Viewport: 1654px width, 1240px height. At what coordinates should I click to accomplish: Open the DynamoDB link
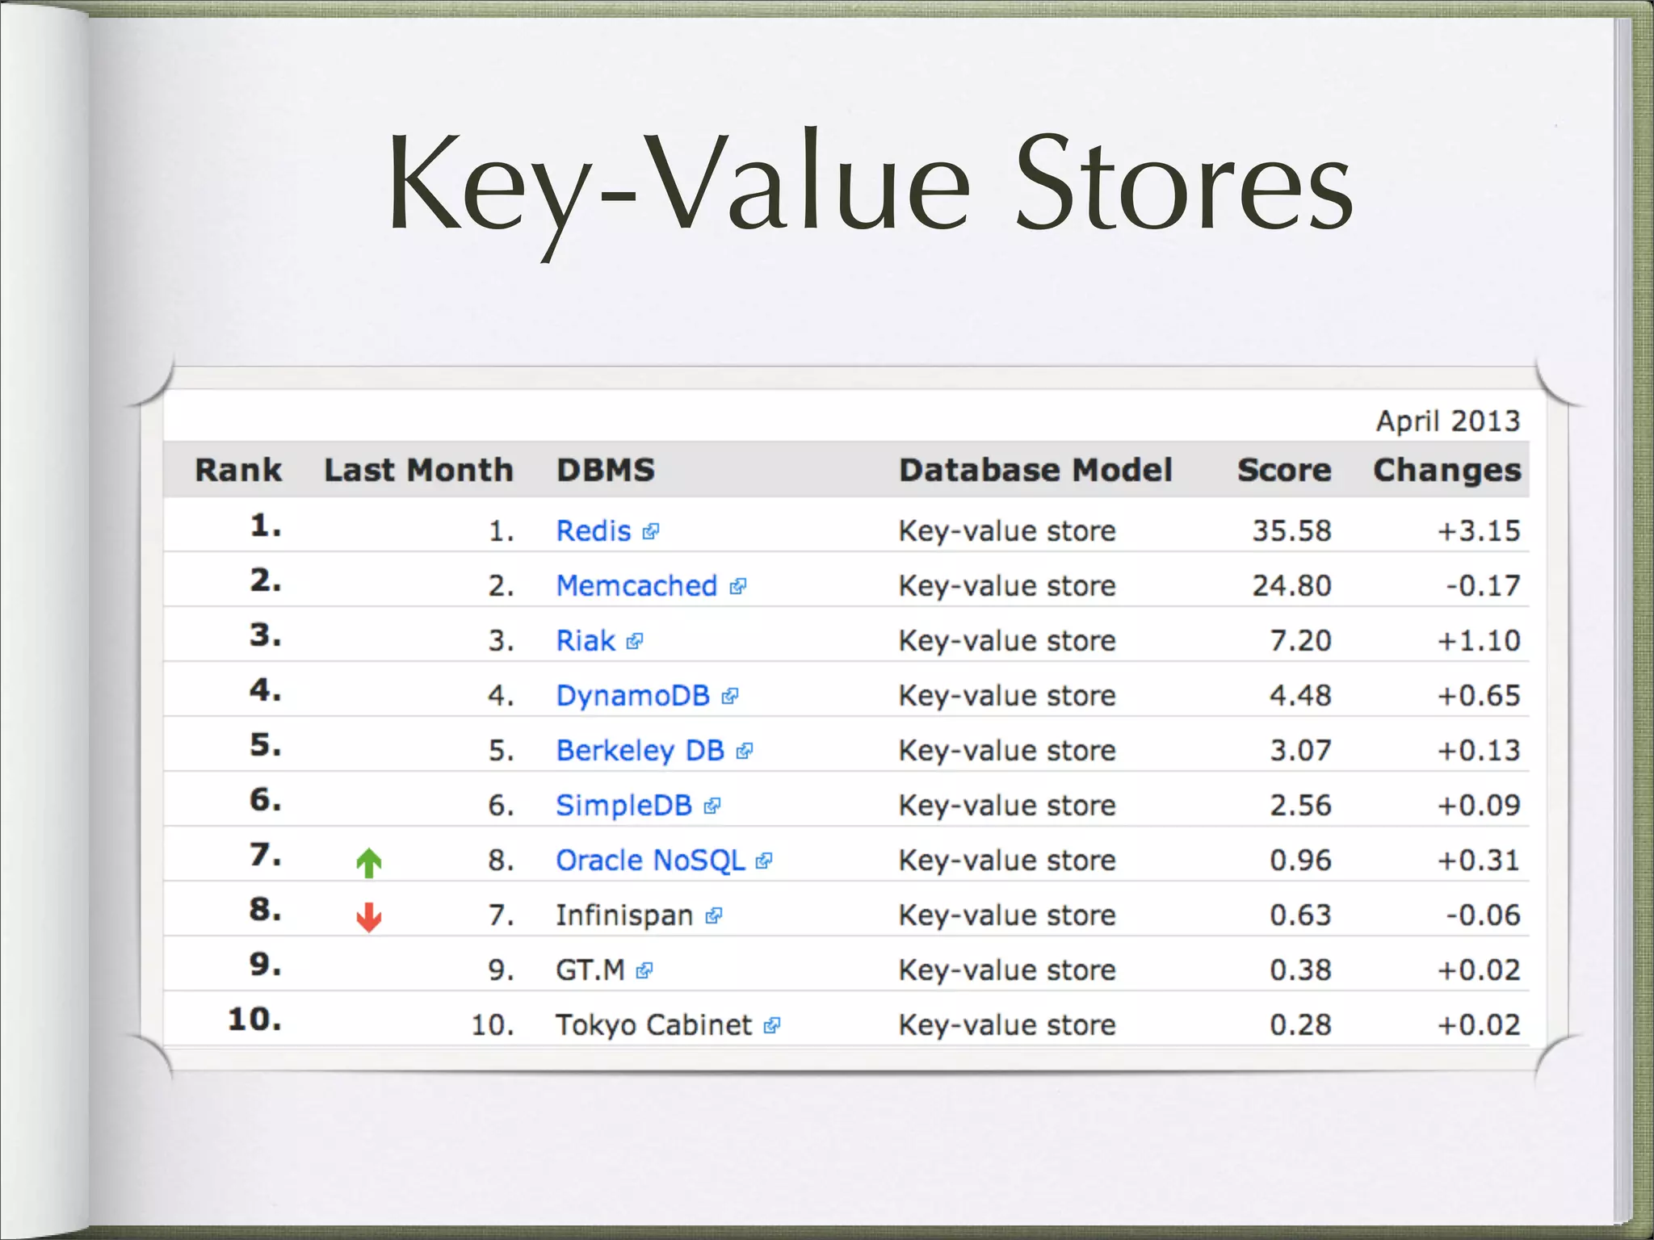pyautogui.click(x=632, y=696)
